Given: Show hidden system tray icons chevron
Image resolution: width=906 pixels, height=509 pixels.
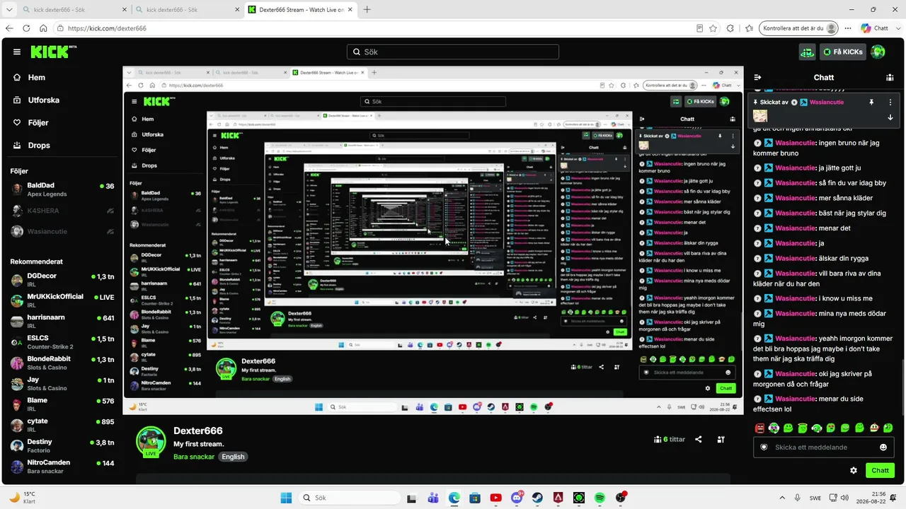Looking at the screenshot, I should (782, 498).
